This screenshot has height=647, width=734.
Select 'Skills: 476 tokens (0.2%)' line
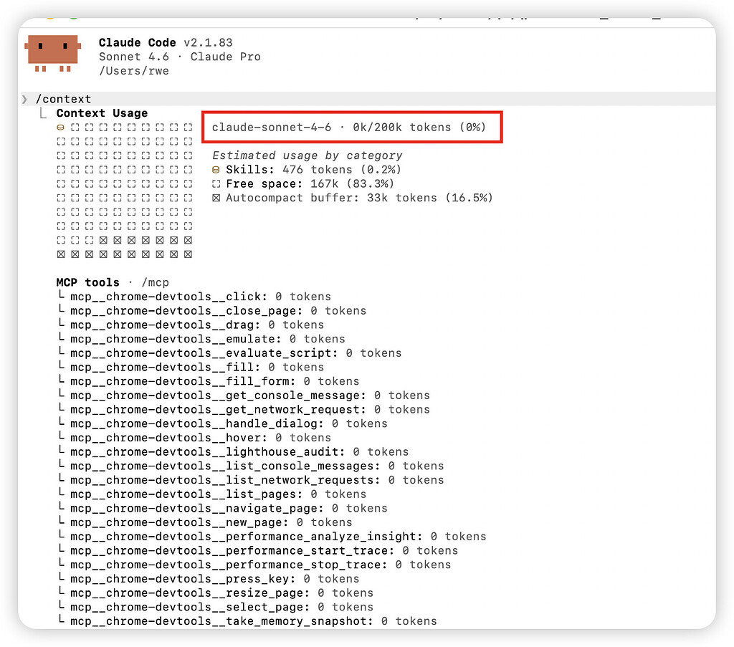pyautogui.click(x=307, y=169)
